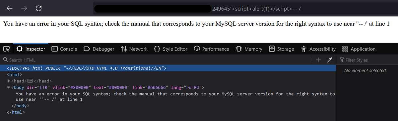The height and width of the screenshot is (121, 398).
Task: Expand the head element triangle
Action: [9, 81]
